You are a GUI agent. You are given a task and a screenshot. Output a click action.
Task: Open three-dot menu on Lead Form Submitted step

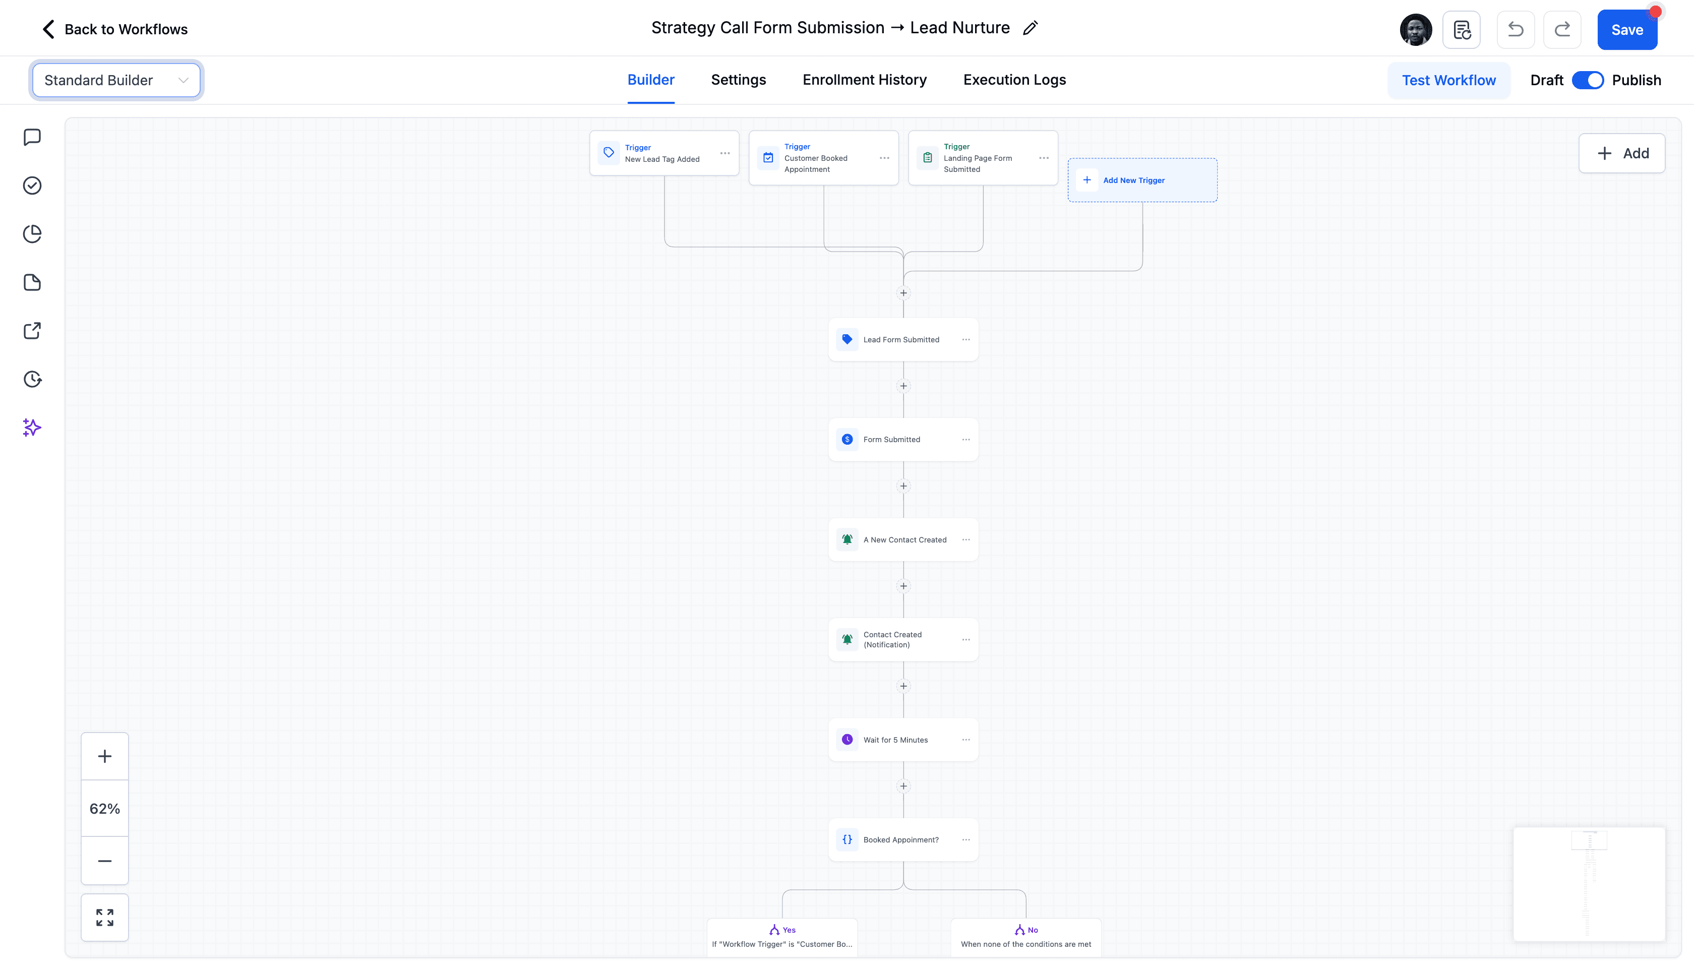966,340
